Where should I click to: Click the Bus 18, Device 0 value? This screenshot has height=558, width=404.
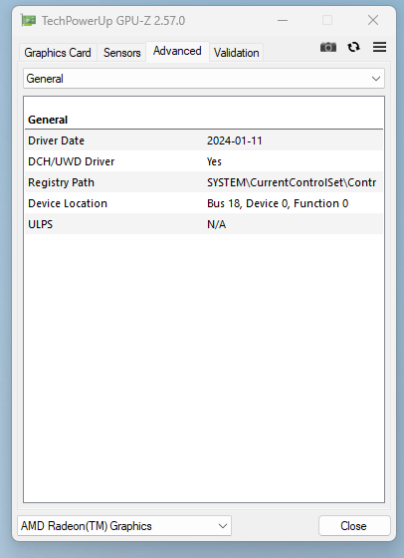coord(278,203)
